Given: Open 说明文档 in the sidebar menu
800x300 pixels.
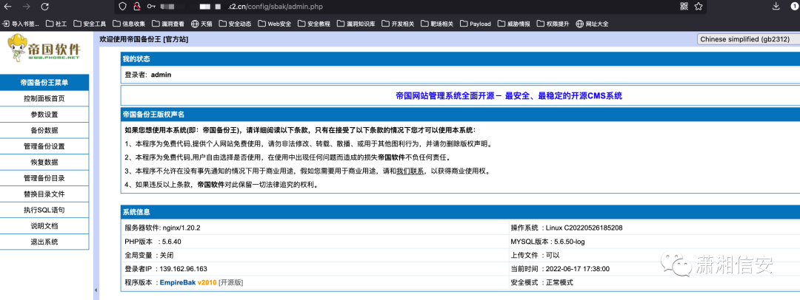Looking at the screenshot, I should click(x=44, y=225).
